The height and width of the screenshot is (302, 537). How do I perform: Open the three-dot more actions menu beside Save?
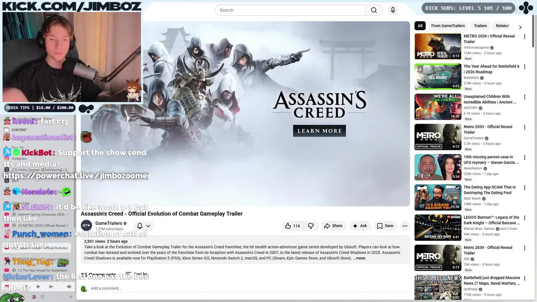pyautogui.click(x=405, y=226)
